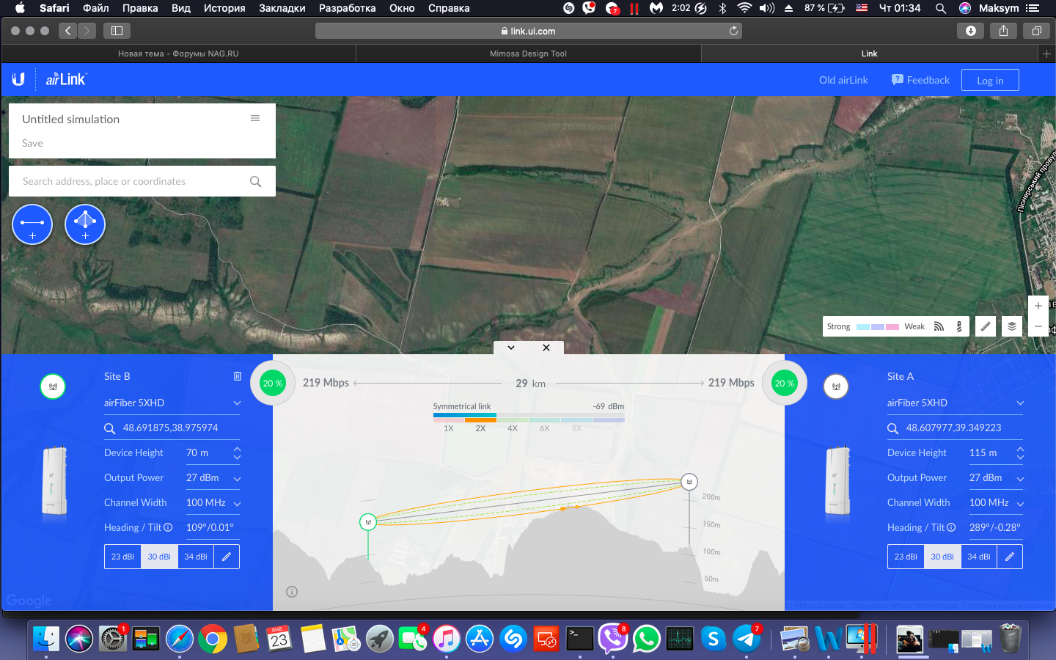Click the add point-to-point link icon

(32, 224)
